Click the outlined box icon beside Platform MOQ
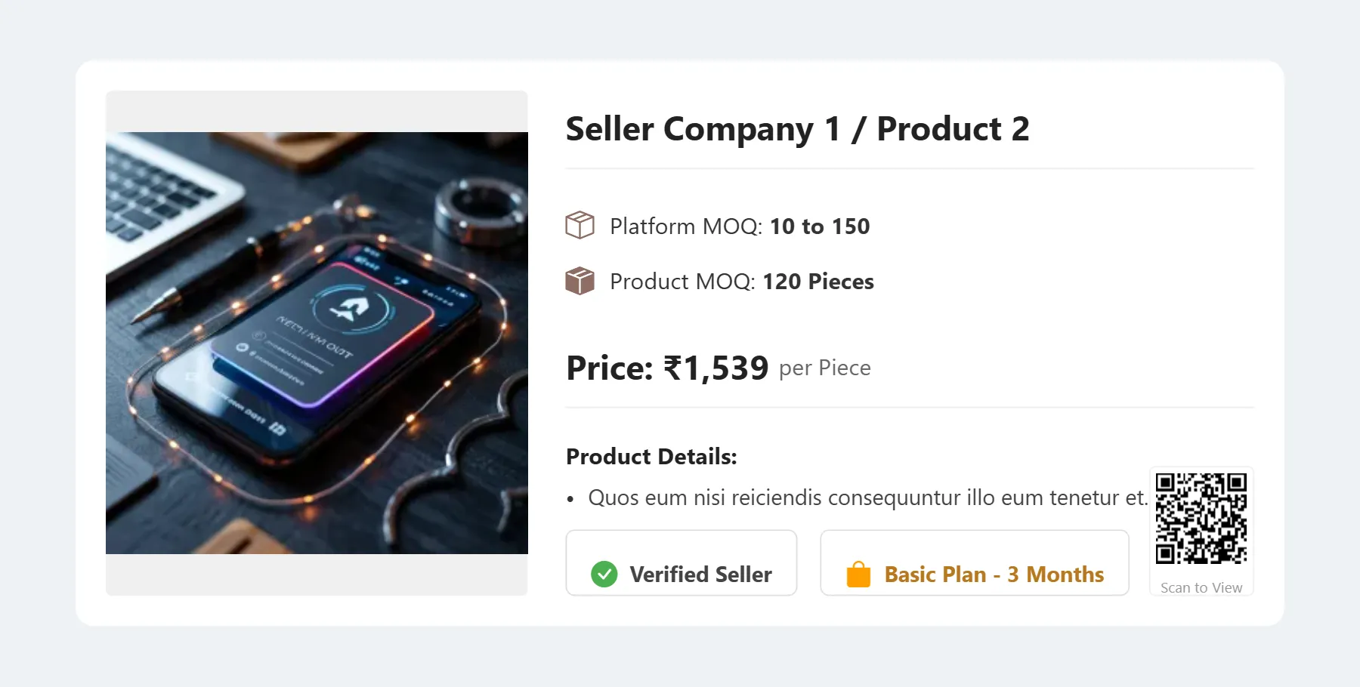 coord(580,226)
